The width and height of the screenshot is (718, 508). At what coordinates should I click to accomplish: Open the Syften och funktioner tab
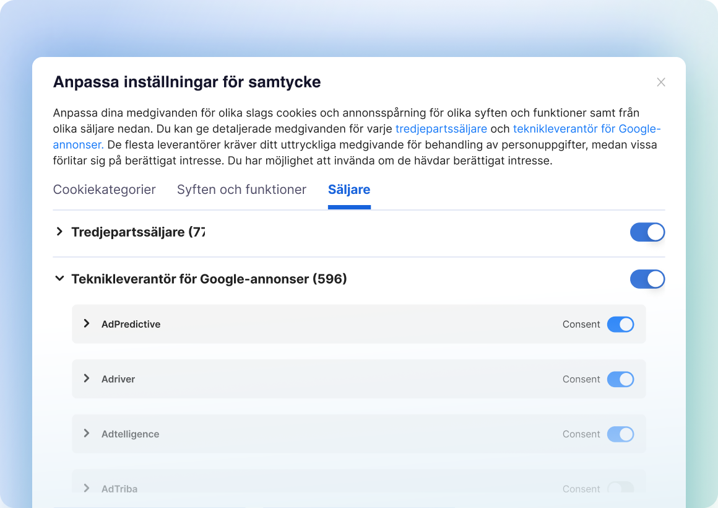coord(241,190)
